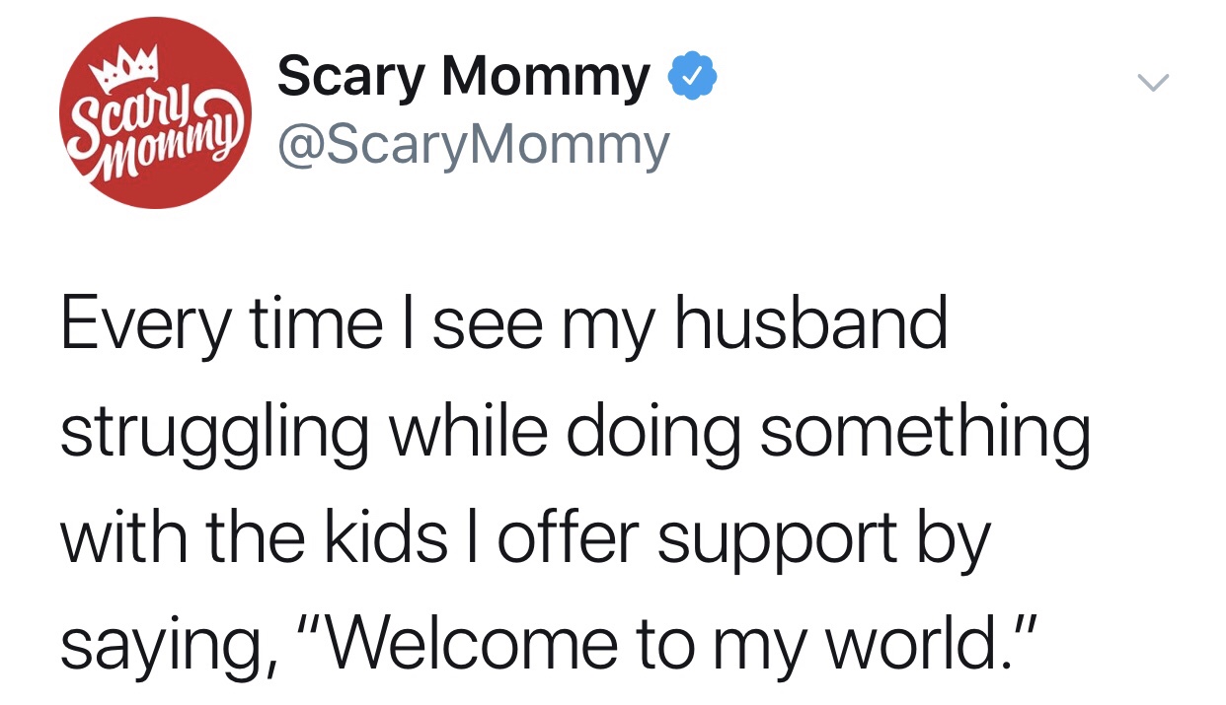1226x705 pixels.
Task: Click the word "offer" in the tweet
Action: pyautogui.click(x=568, y=537)
